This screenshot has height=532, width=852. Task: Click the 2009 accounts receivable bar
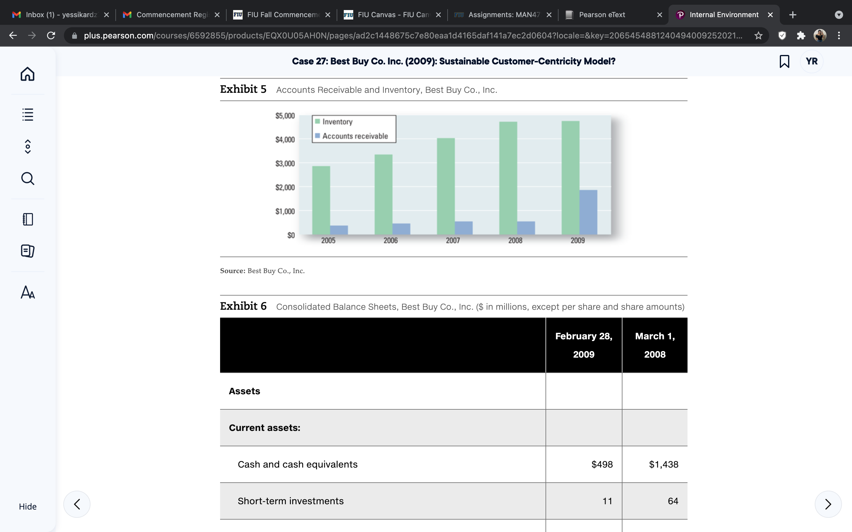click(x=588, y=212)
